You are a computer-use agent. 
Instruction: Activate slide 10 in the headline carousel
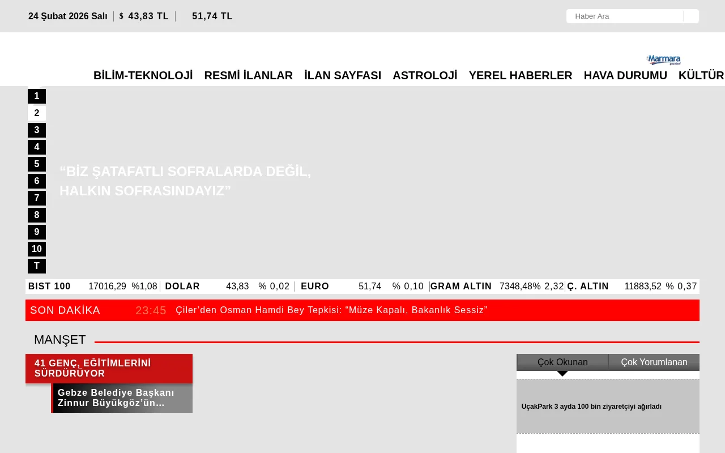coord(37,249)
